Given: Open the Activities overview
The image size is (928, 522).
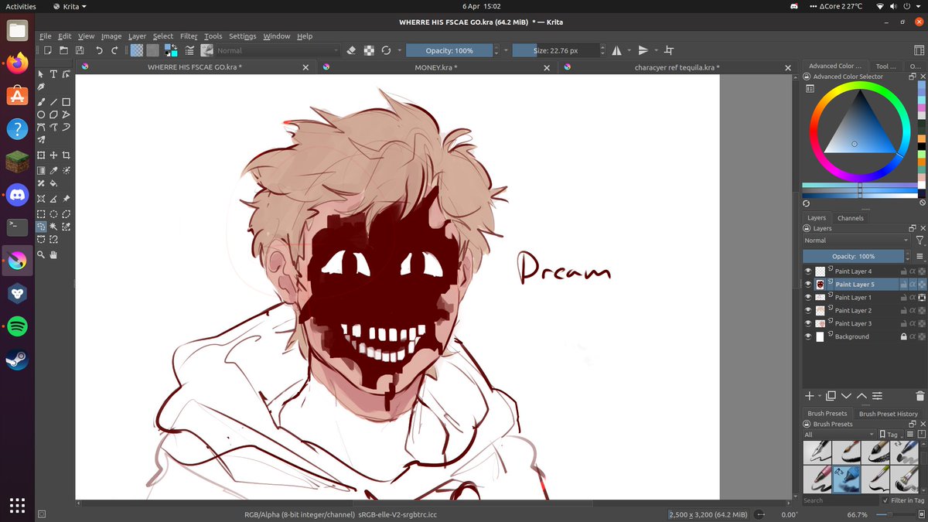Looking at the screenshot, I should click(x=21, y=6).
